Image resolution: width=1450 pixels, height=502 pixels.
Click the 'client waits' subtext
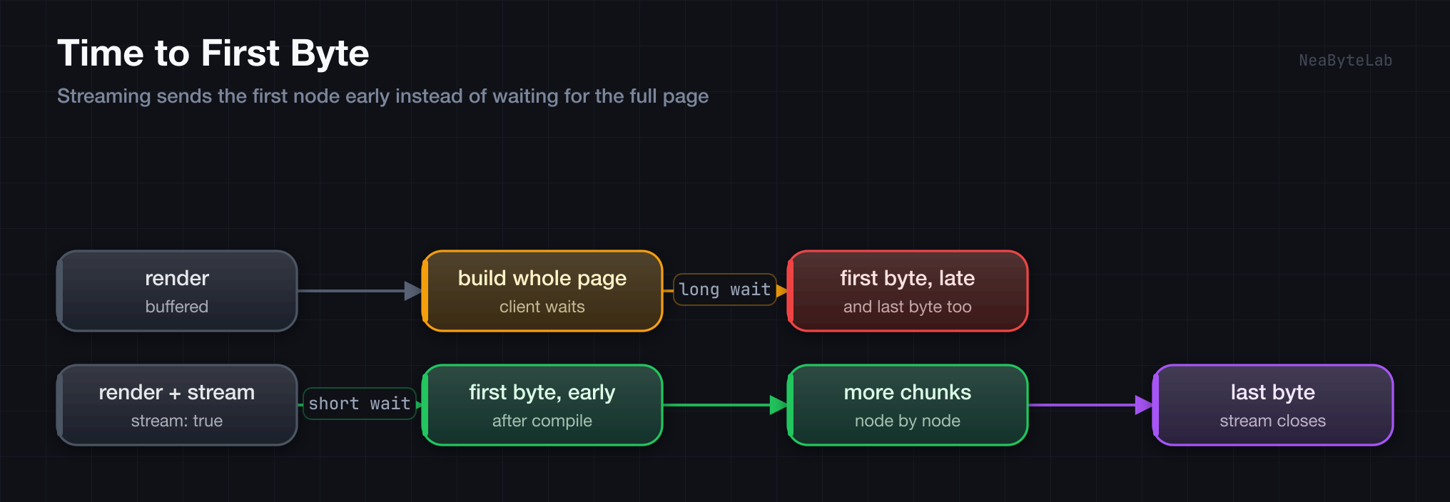(542, 307)
